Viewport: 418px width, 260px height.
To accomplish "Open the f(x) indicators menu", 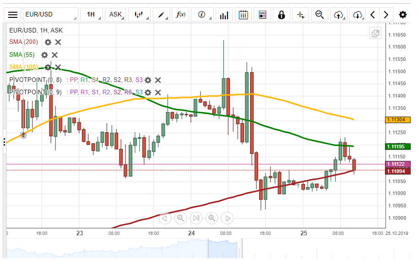I will (180, 14).
